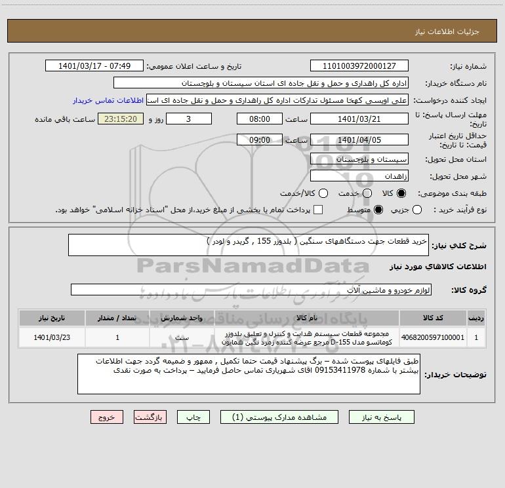Click the چاپ print button
Screen dimensions: 505x488
(x=193, y=417)
